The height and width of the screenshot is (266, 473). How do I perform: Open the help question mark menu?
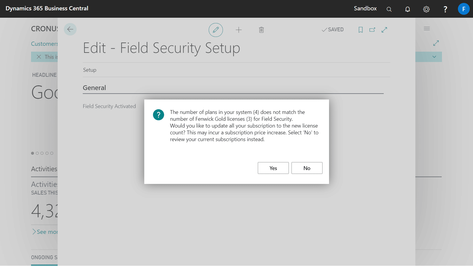[445, 9]
